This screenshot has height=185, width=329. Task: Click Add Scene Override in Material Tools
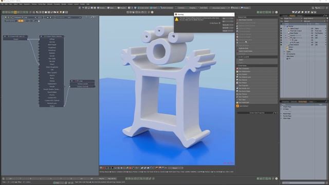point(257,20)
